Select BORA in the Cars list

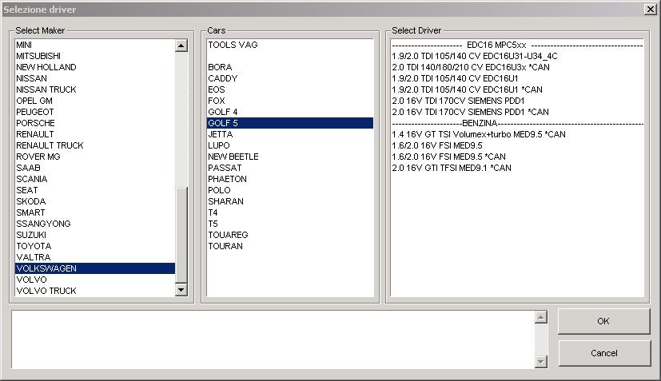tap(290, 67)
